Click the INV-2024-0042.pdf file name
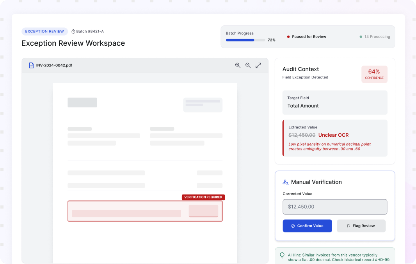This screenshot has height=264, width=416. pyautogui.click(x=54, y=65)
